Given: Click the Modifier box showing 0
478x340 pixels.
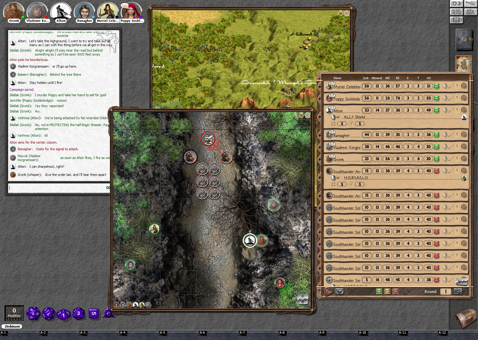Looking at the screenshot, I should pos(14,313).
